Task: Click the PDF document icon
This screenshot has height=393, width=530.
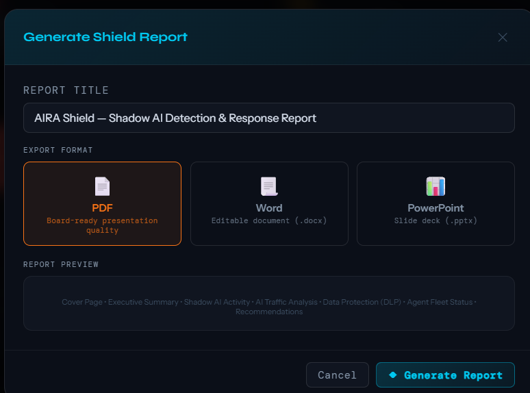Action: (103, 186)
